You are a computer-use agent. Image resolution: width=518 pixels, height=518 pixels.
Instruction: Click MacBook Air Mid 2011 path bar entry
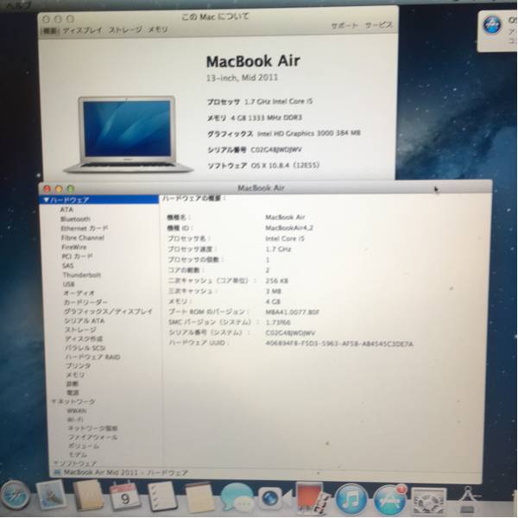[100, 472]
